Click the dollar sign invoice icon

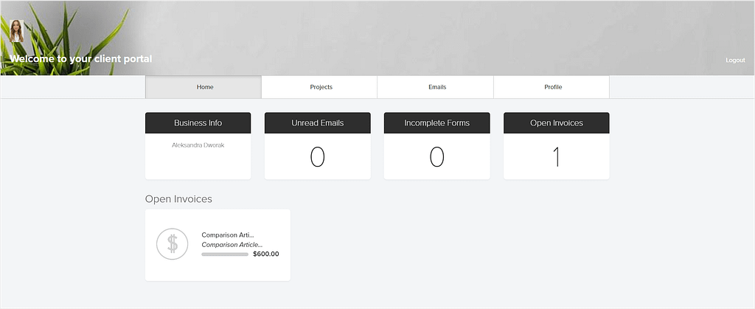172,244
